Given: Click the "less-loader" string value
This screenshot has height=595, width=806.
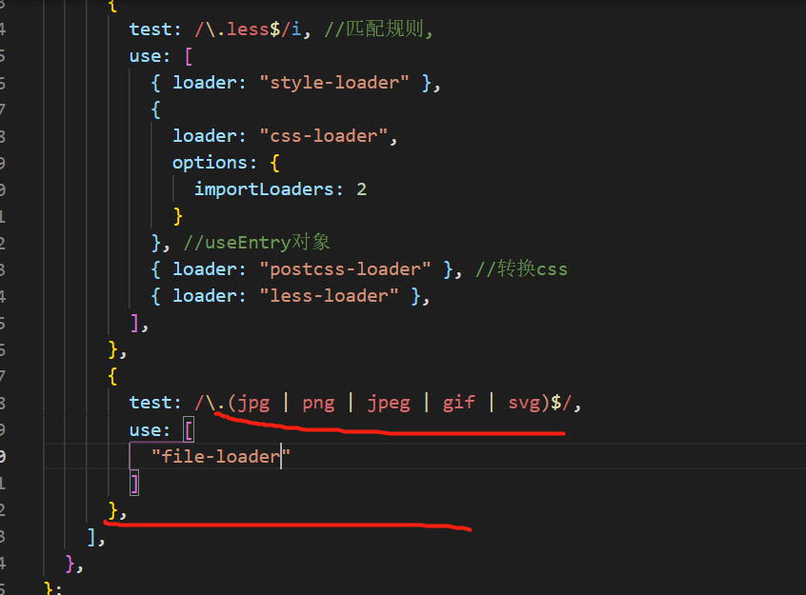Looking at the screenshot, I should coord(329,295).
